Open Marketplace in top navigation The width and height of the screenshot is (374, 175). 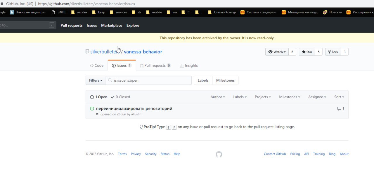pyautogui.click(x=112, y=25)
